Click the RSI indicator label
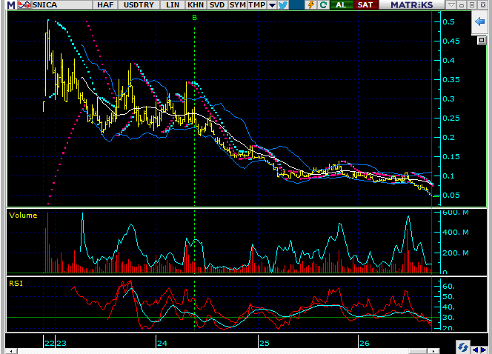Screen dimensions: 492x354 pyautogui.click(x=16, y=283)
